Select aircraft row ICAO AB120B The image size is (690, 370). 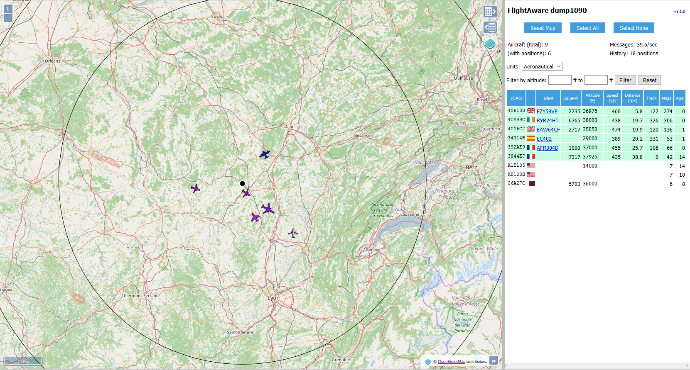click(x=596, y=175)
